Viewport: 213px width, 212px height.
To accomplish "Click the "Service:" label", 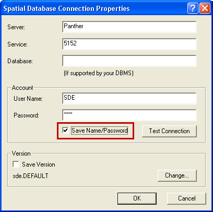I will point(17,44).
